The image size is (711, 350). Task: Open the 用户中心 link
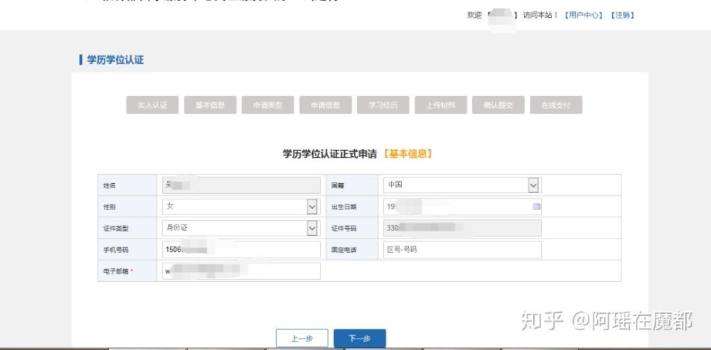583,16
